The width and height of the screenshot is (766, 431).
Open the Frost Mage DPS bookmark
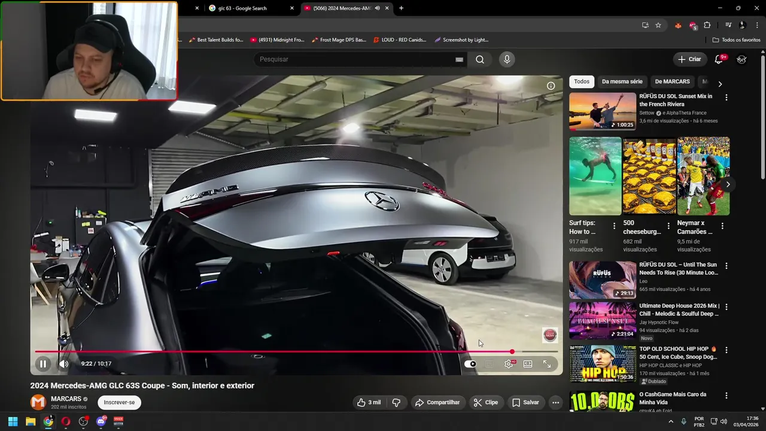pyautogui.click(x=339, y=40)
